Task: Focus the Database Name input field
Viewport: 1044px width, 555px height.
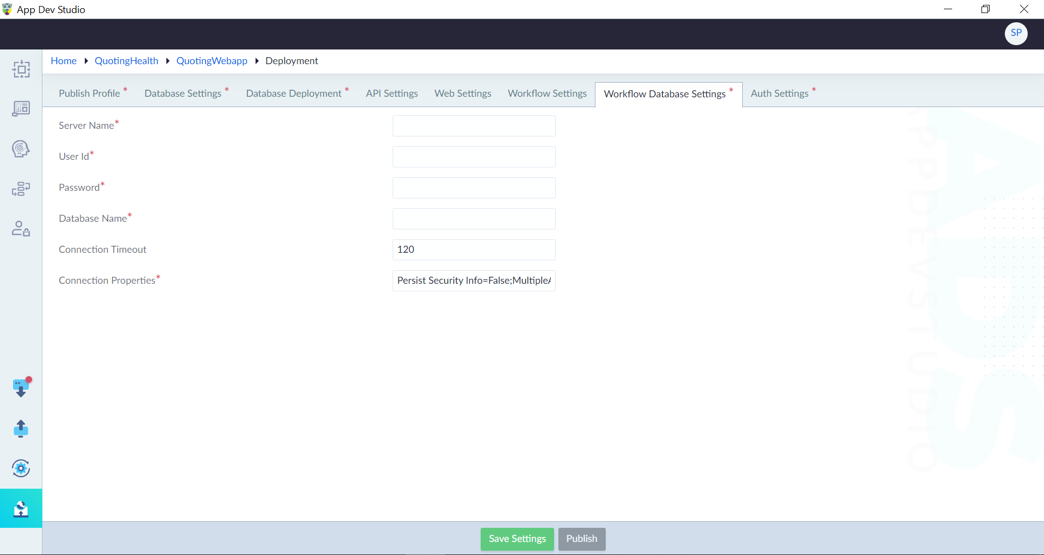Action: click(474, 219)
